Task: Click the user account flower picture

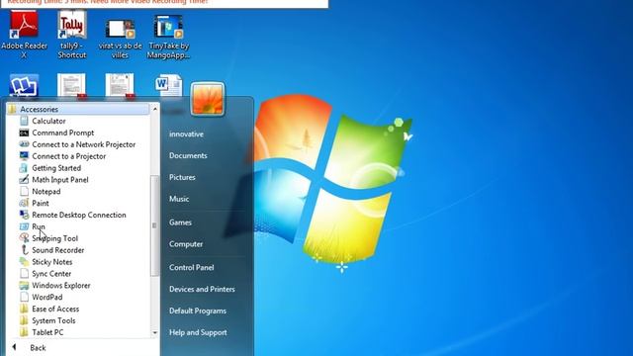Action: 208,99
